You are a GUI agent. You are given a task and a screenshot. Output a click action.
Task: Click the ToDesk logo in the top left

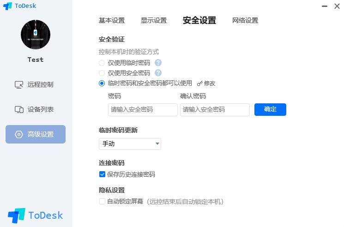[19, 6]
